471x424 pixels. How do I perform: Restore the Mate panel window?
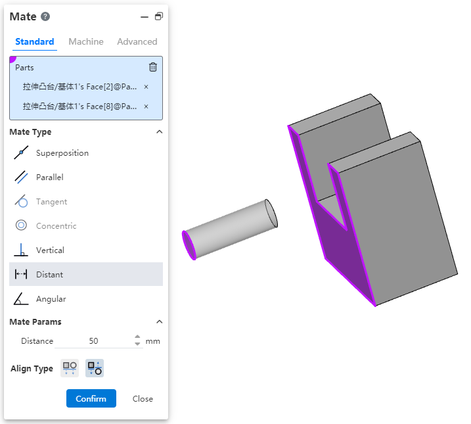[x=159, y=16]
